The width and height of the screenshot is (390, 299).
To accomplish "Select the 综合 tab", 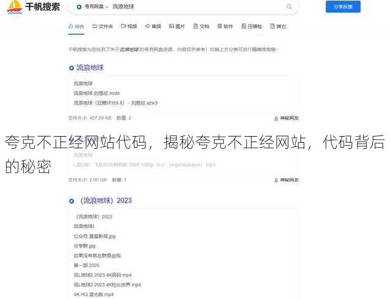I will [x=76, y=26].
